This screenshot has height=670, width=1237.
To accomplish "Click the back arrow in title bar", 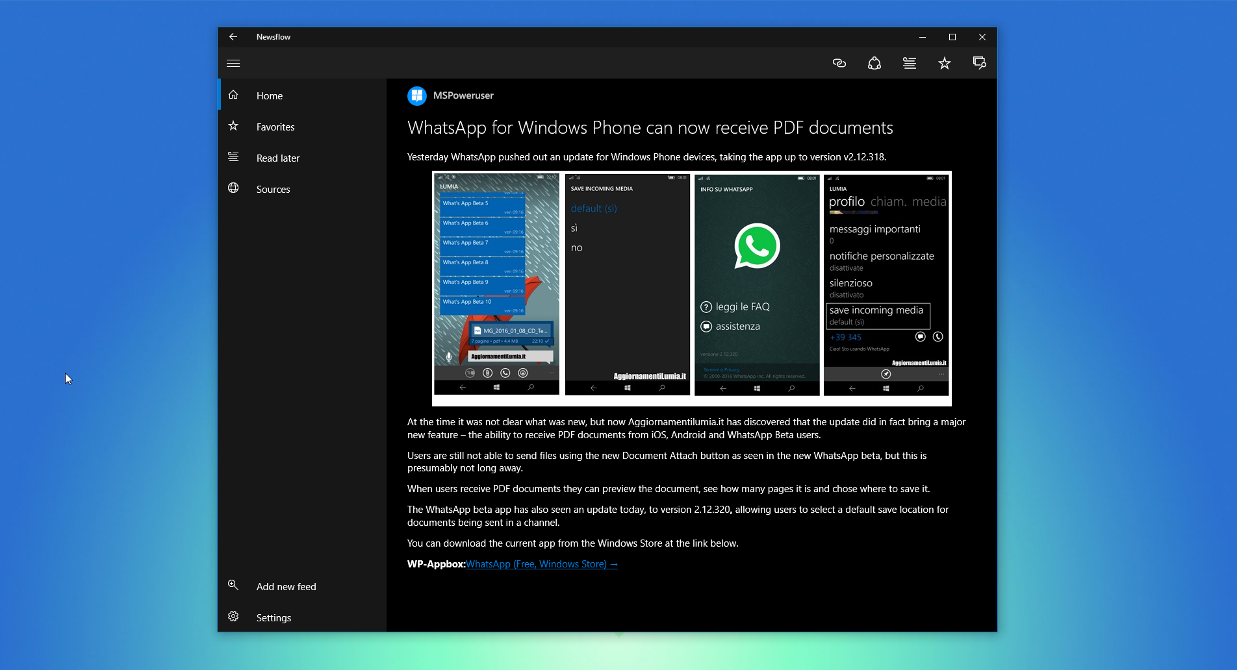I will pos(233,37).
